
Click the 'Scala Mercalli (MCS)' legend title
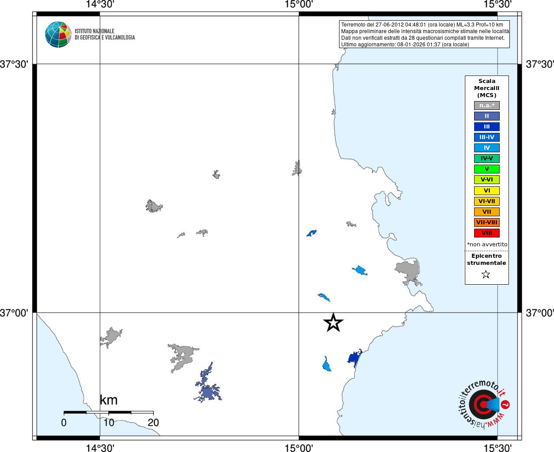click(487, 88)
